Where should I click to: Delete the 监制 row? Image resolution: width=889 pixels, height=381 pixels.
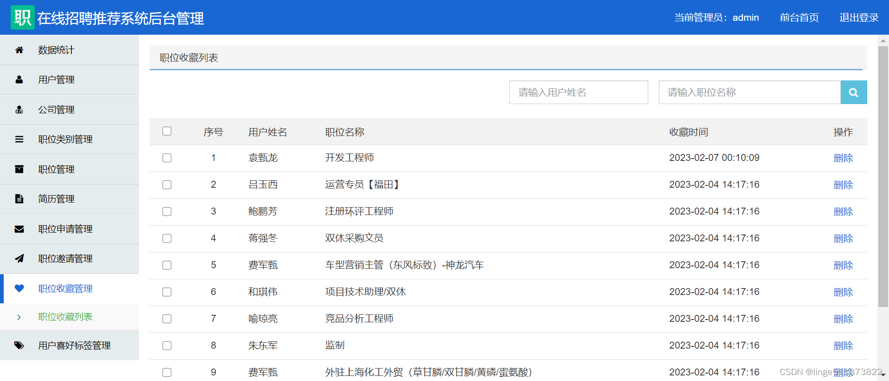[843, 346]
